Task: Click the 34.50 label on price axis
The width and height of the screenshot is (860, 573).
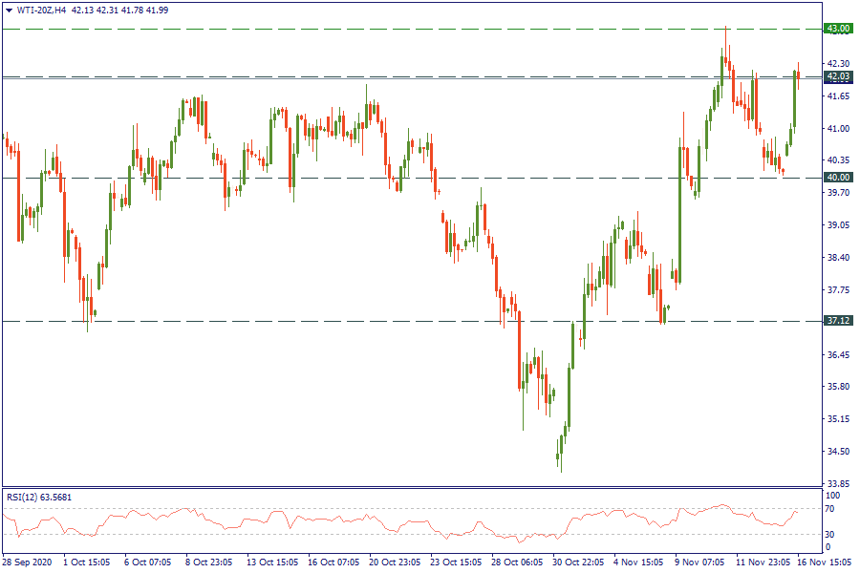Action: [838, 451]
